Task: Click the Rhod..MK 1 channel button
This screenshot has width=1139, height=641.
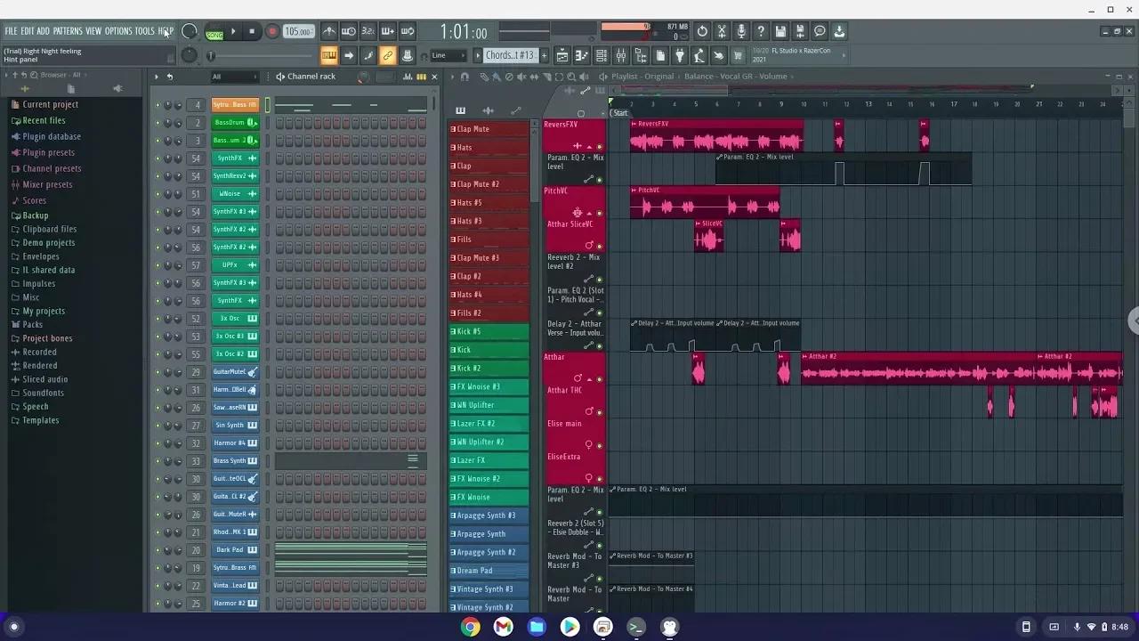Action: click(x=235, y=532)
